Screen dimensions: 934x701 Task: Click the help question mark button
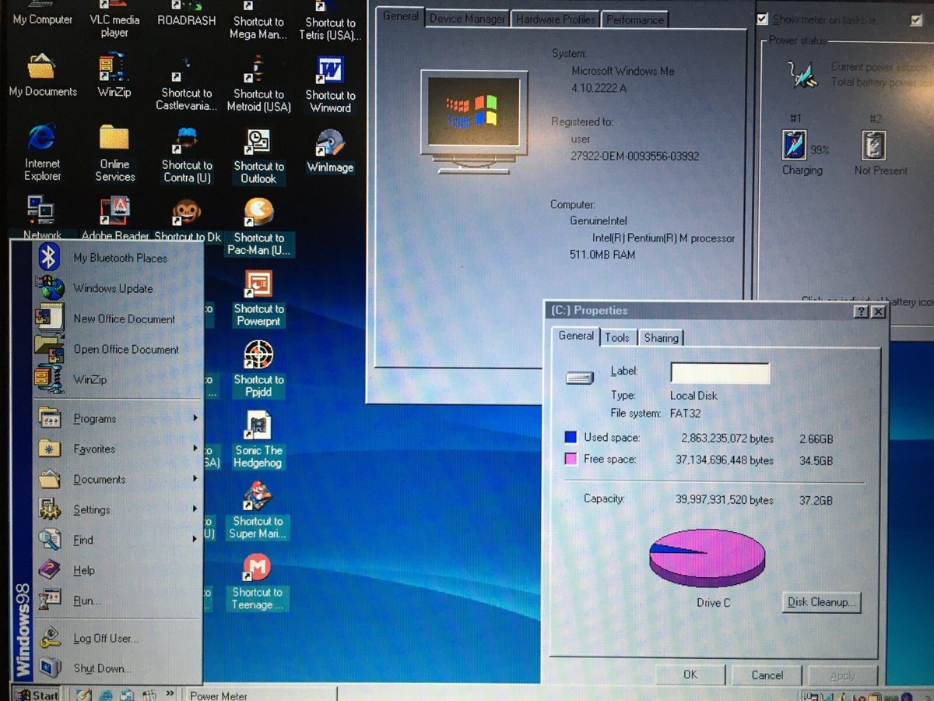tap(861, 311)
